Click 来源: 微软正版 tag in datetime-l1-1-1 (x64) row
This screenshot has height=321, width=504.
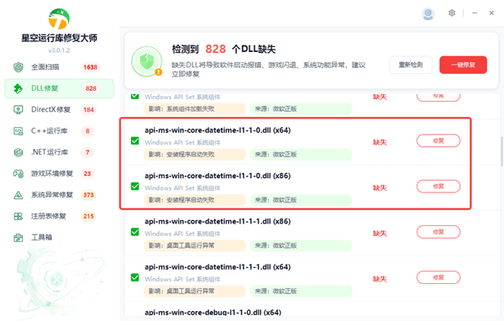pos(302,291)
